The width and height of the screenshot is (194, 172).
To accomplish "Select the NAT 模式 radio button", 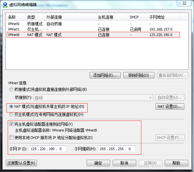I will [x=11, y=106].
